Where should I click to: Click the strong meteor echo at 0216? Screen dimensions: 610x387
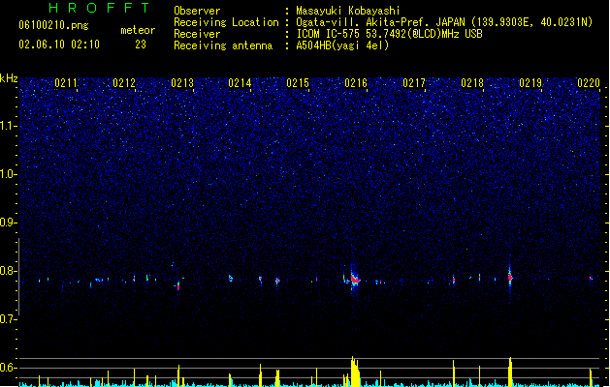tap(354, 279)
